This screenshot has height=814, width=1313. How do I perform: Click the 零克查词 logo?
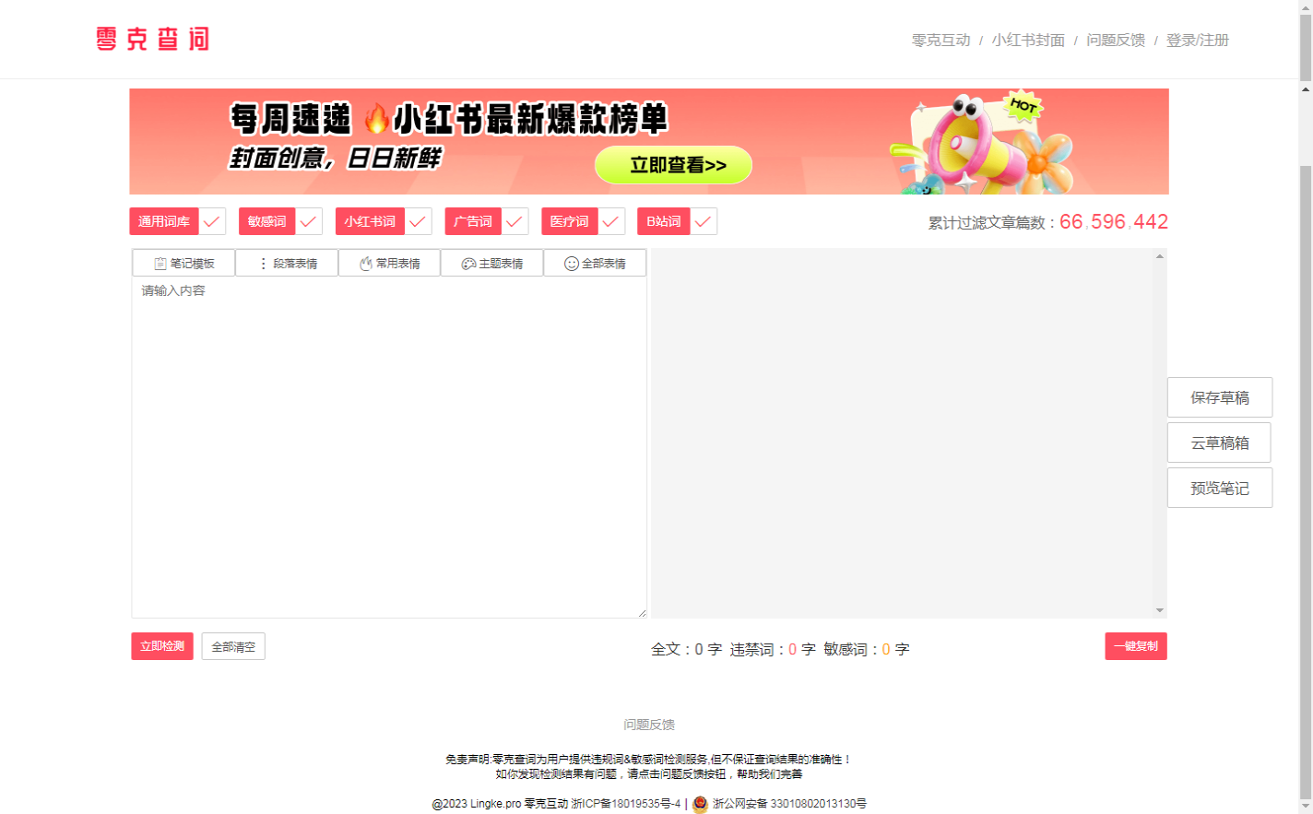150,39
